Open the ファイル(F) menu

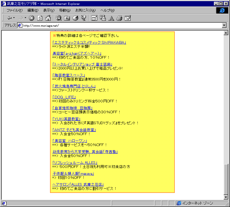(x=15, y=10)
